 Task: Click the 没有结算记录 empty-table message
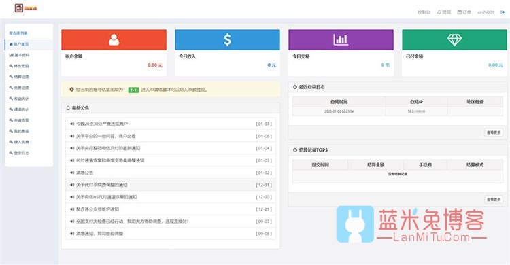398,174
